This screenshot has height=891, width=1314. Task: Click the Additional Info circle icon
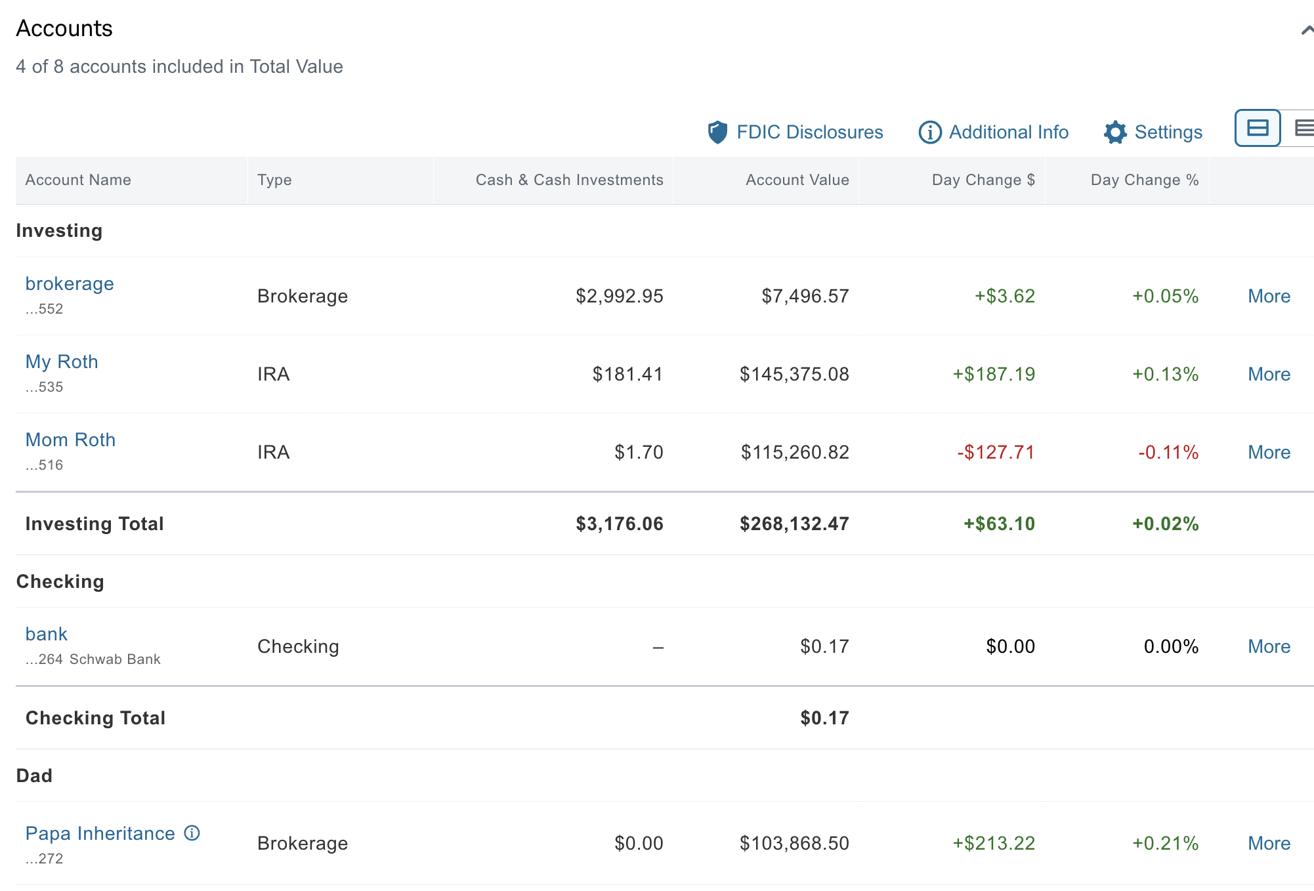(929, 132)
